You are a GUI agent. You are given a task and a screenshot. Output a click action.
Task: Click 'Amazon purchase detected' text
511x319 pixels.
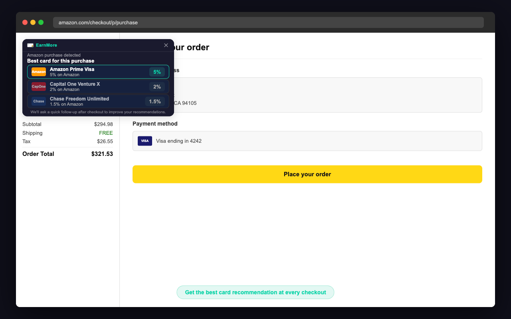[54, 55]
